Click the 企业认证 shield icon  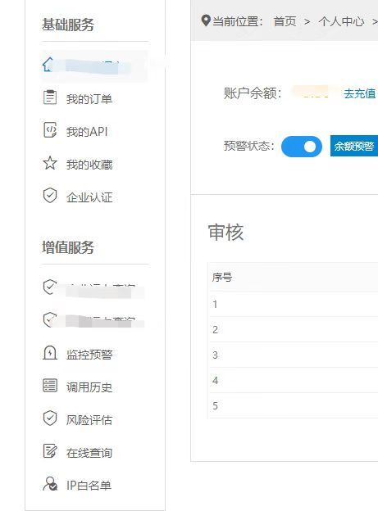coord(50,196)
